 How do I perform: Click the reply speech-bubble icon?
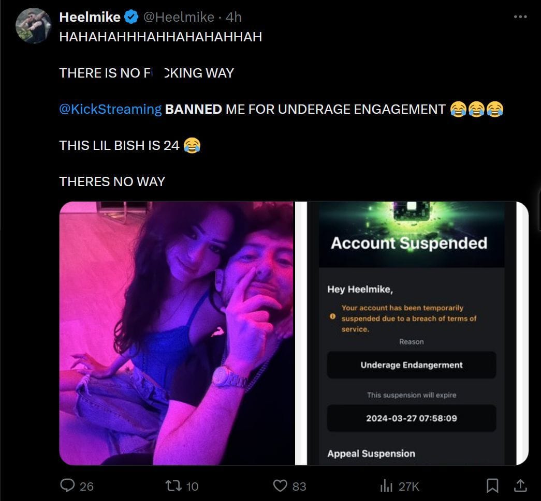coord(68,485)
